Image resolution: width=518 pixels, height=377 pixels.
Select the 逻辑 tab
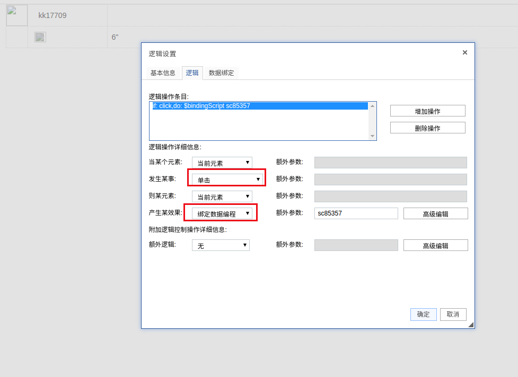(x=192, y=73)
